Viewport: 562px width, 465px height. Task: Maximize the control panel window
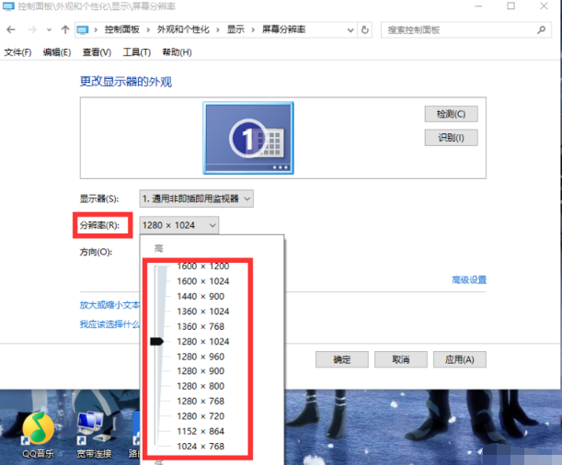tap(510, 6)
